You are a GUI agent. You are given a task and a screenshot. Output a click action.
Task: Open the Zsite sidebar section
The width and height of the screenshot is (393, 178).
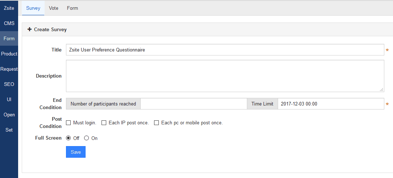coord(9,8)
